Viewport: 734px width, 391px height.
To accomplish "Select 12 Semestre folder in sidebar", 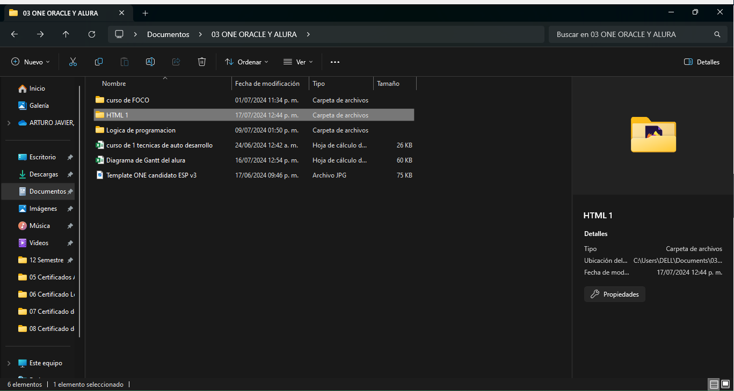I will (46, 260).
